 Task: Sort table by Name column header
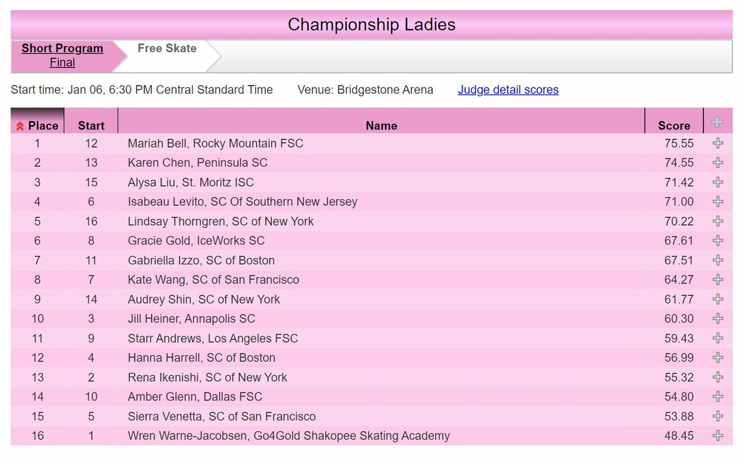tap(381, 125)
